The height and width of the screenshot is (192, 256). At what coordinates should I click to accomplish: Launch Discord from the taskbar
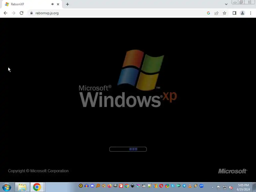(x=92, y=186)
